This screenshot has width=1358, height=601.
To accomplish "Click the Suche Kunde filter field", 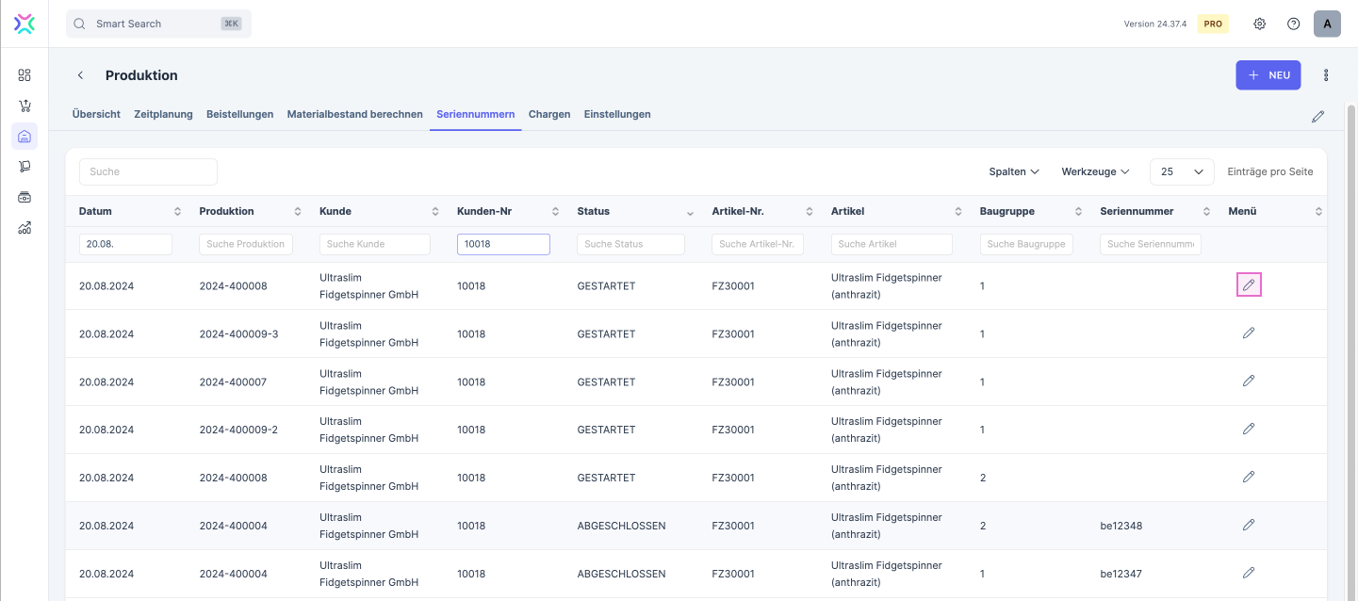I will [375, 244].
